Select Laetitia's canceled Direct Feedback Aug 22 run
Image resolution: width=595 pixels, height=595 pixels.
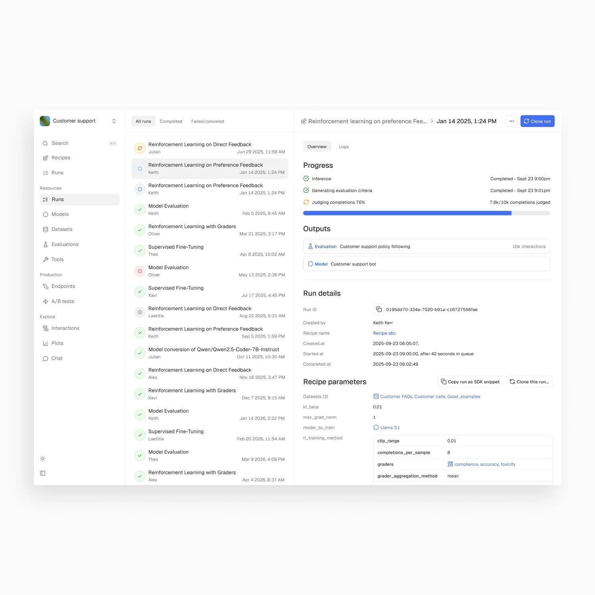(210, 312)
